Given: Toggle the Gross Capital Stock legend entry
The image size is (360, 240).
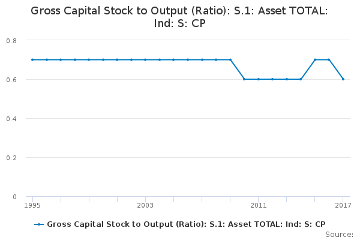Looking at the screenshot, I should tap(186, 224).
